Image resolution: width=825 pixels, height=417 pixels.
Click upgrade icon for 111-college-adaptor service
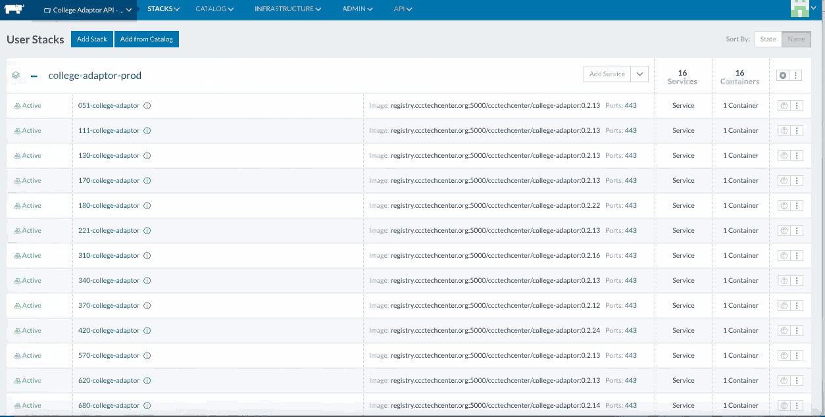point(783,131)
